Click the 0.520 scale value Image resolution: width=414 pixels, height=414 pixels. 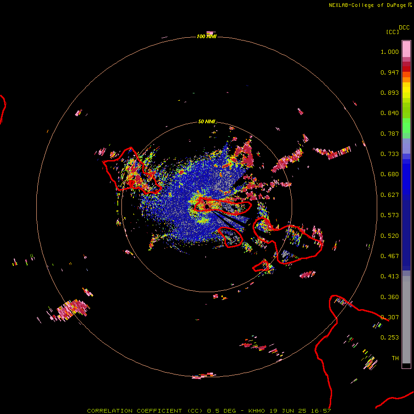pyautogui.click(x=390, y=236)
